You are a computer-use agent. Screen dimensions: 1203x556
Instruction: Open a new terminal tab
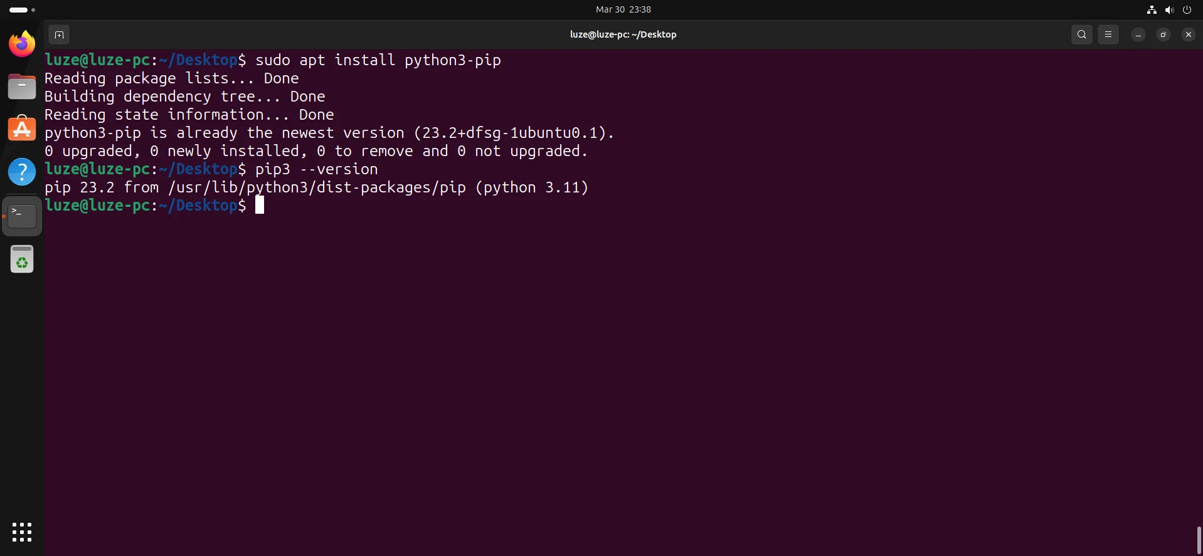[59, 34]
